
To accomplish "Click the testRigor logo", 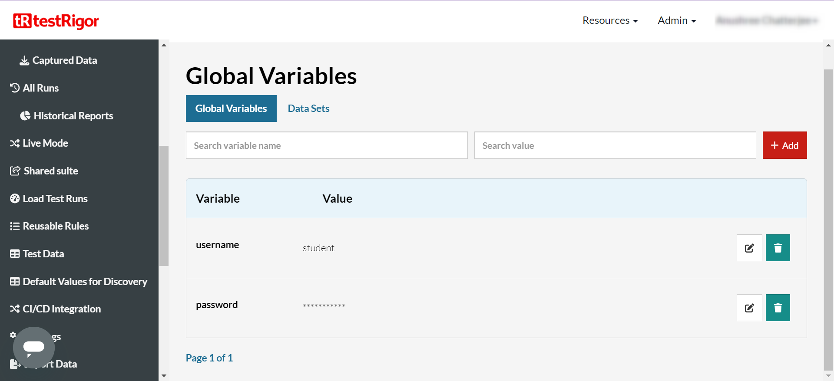I will click(x=56, y=21).
